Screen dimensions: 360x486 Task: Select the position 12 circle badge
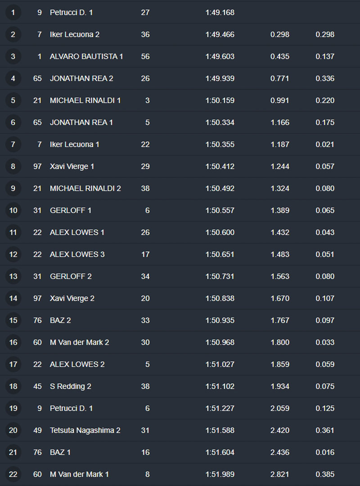[x=13, y=254]
